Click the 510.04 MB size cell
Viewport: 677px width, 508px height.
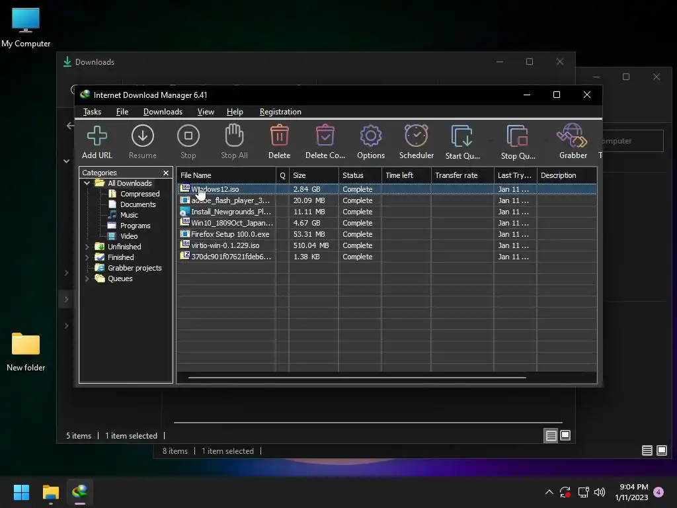click(x=311, y=245)
